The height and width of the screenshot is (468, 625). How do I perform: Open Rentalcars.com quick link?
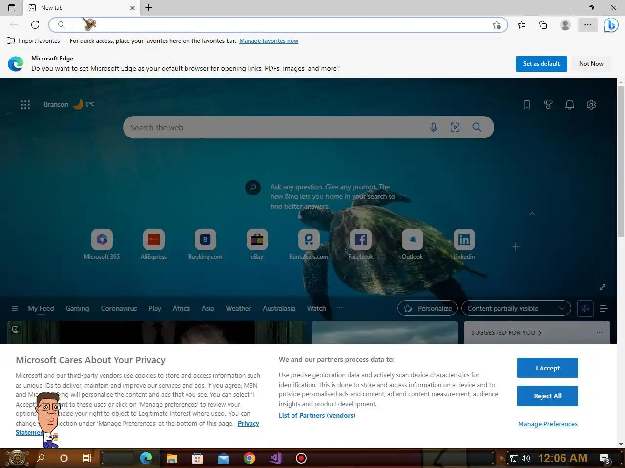tap(309, 244)
